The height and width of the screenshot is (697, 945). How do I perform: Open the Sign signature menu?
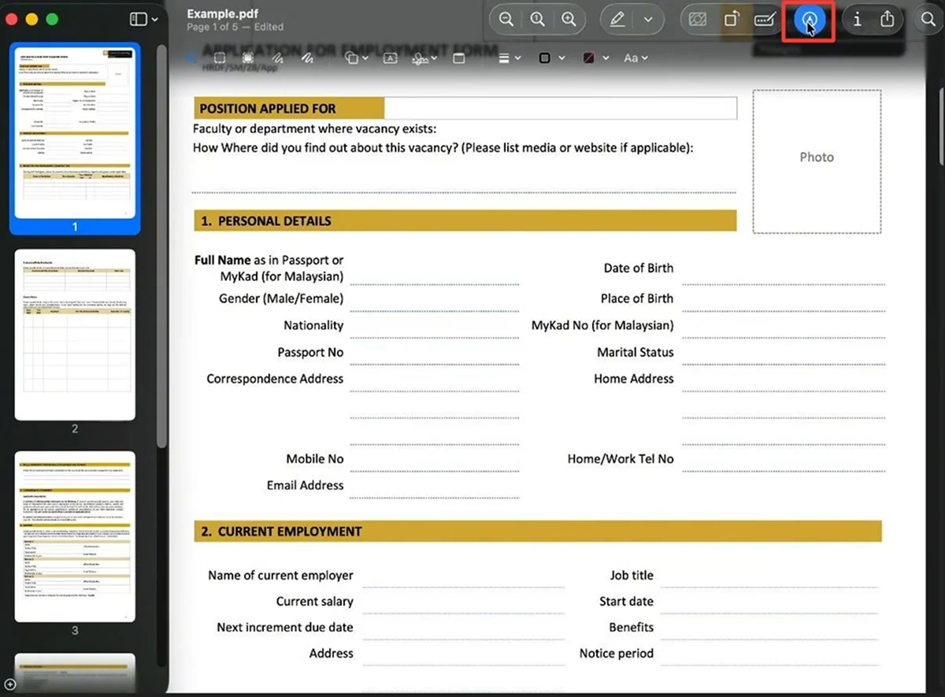[425, 57]
